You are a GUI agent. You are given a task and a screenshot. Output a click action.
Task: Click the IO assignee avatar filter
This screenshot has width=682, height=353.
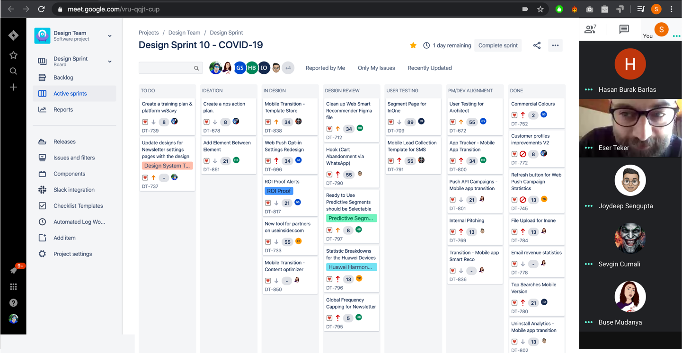pos(264,68)
